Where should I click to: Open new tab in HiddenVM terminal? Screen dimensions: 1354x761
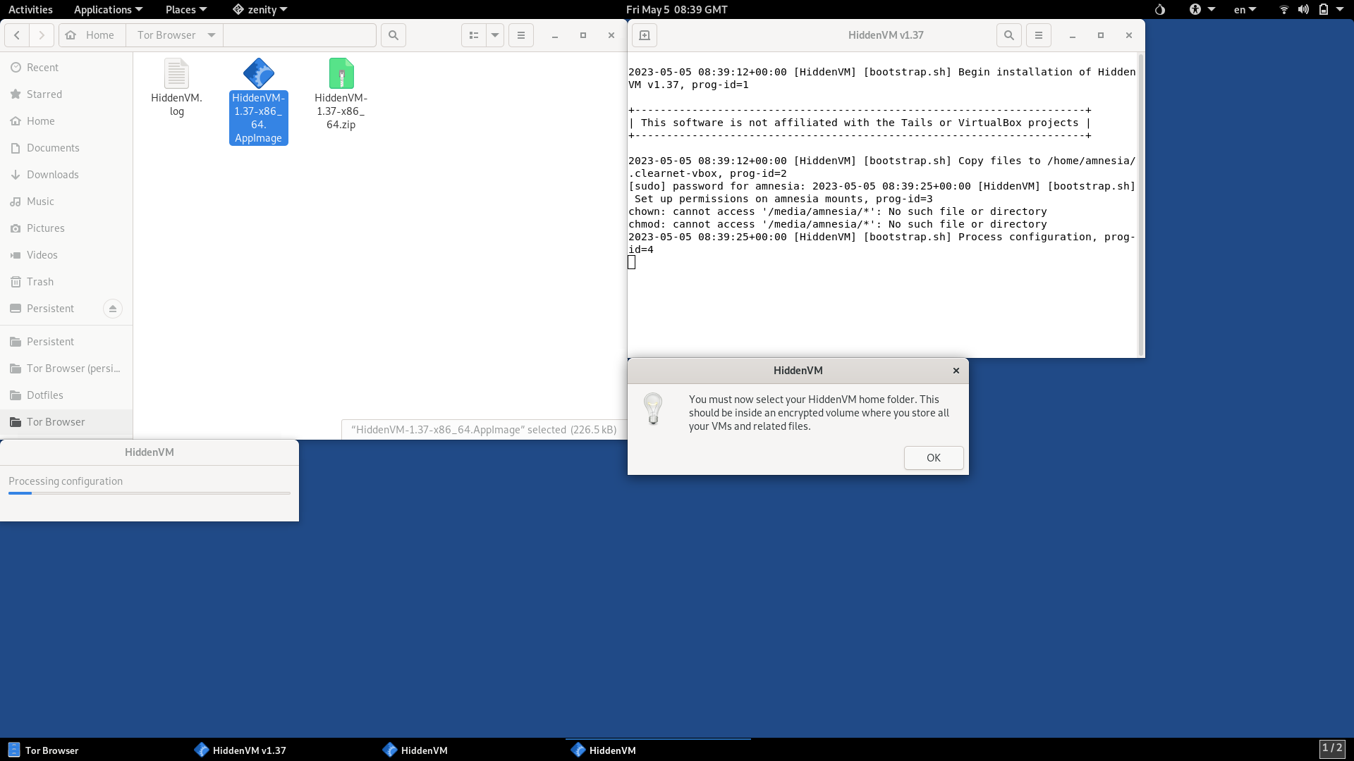[x=644, y=35]
